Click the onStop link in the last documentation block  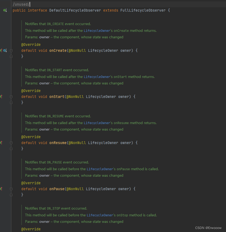click(123, 215)
